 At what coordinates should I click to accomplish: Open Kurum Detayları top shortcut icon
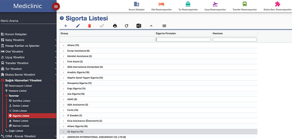137,4
